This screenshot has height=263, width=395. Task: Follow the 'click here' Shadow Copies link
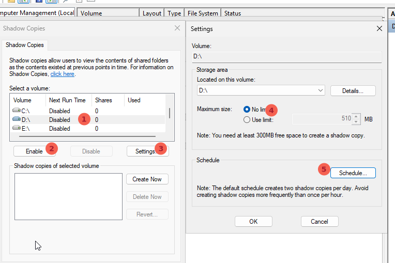coord(62,74)
